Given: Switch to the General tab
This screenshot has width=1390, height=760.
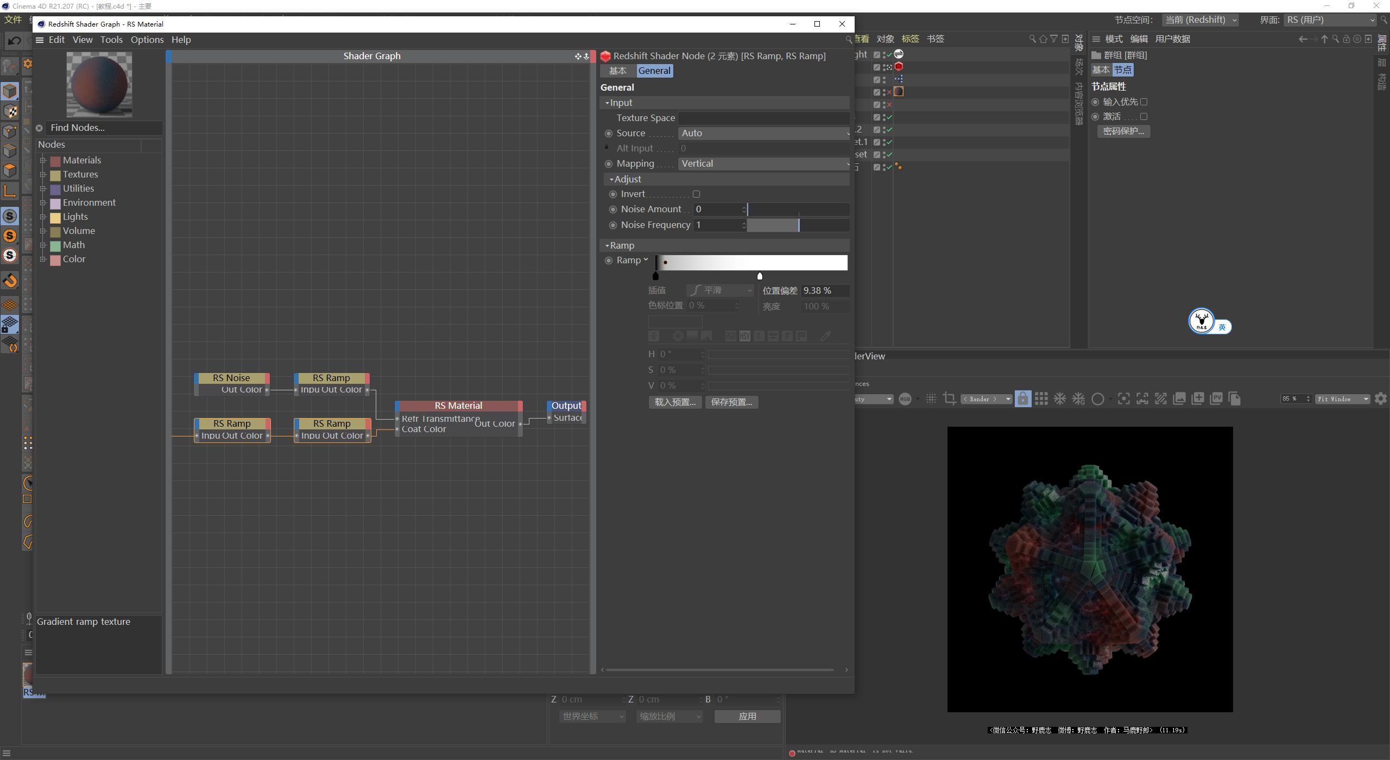Looking at the screenshot, I should (x=654, y=71).
